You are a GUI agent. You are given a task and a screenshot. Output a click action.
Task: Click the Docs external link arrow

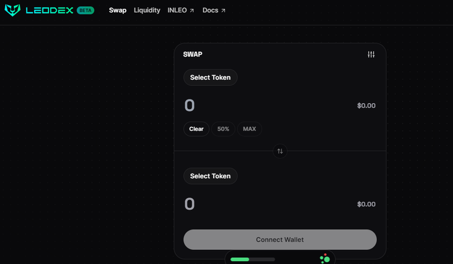(223, 11)
